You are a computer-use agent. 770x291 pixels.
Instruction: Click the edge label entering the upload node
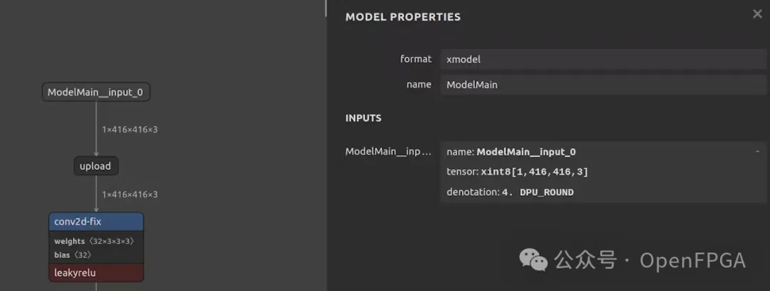click(x=130, y=129)
